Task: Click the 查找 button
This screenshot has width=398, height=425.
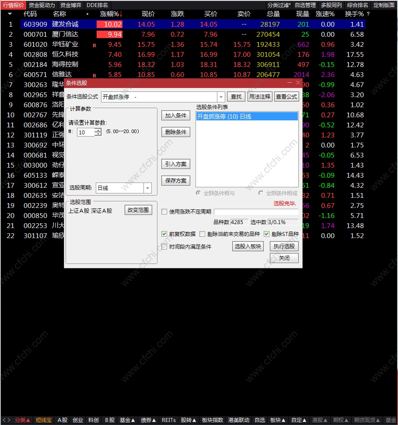Action: point(236,97)
